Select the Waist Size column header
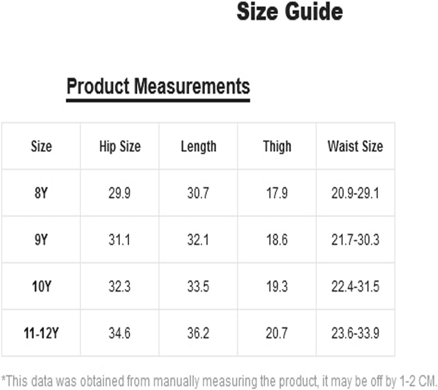Screen dimensions: 438x390 355,146
